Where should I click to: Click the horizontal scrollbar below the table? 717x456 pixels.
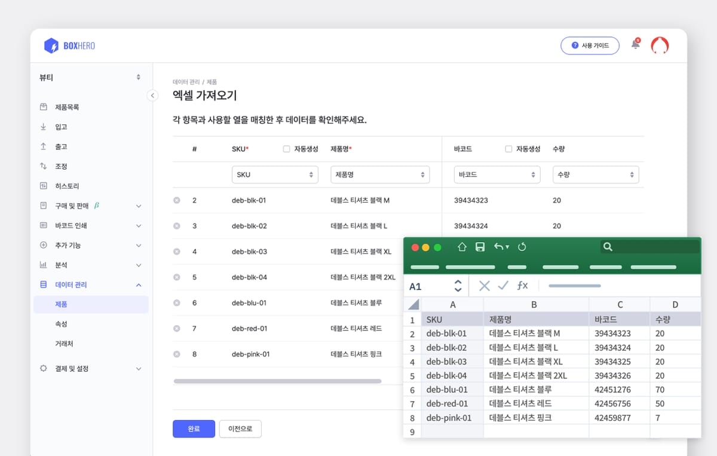pyautogui.click(x=278, y=381)
